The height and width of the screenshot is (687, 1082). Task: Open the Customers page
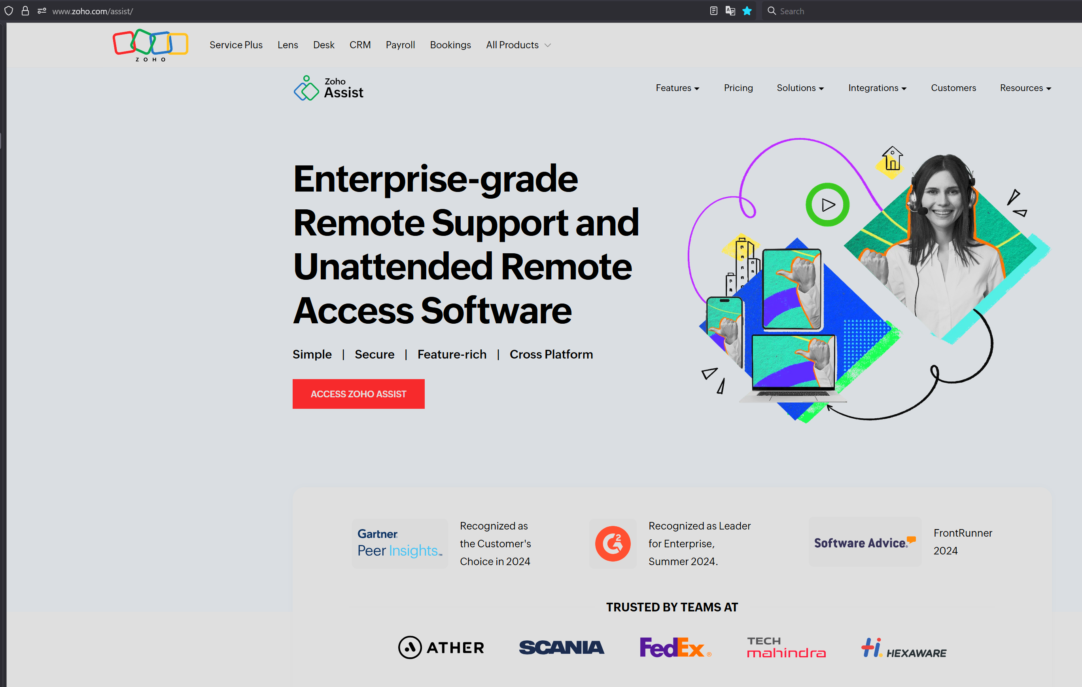(953, 88)
